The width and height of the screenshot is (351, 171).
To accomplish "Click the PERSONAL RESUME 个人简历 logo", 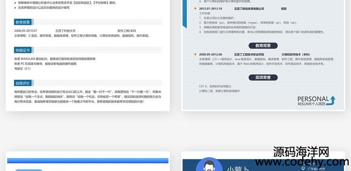I will point(316,100).
